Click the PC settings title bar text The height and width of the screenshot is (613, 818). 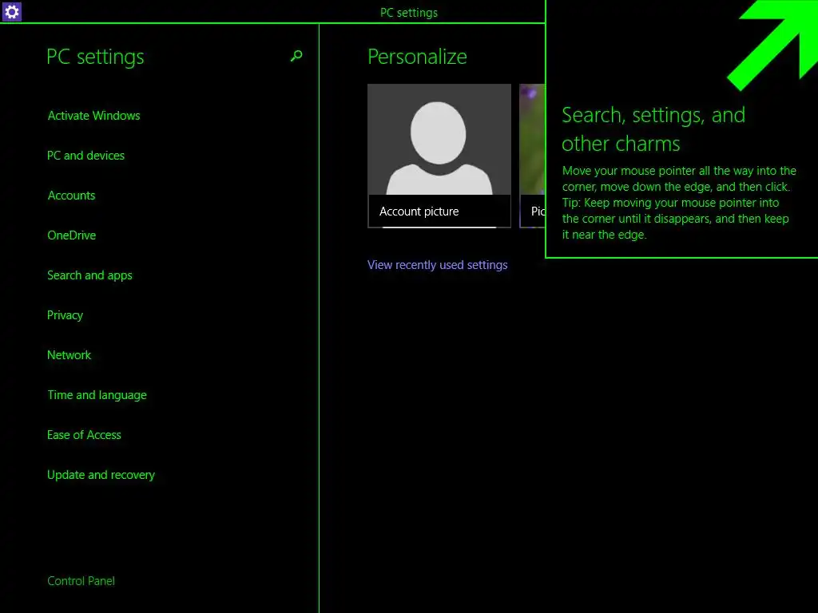409,13
